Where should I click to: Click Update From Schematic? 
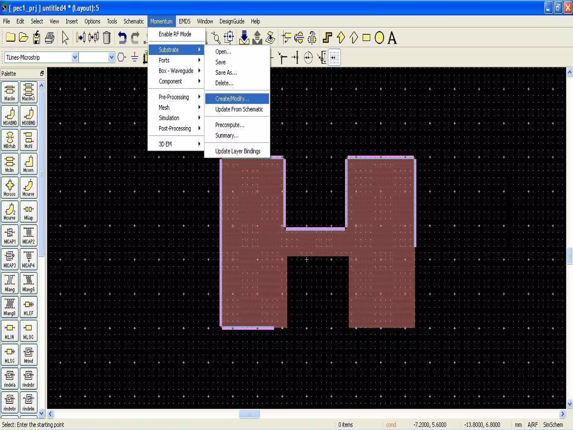click(x=239, y=109)
